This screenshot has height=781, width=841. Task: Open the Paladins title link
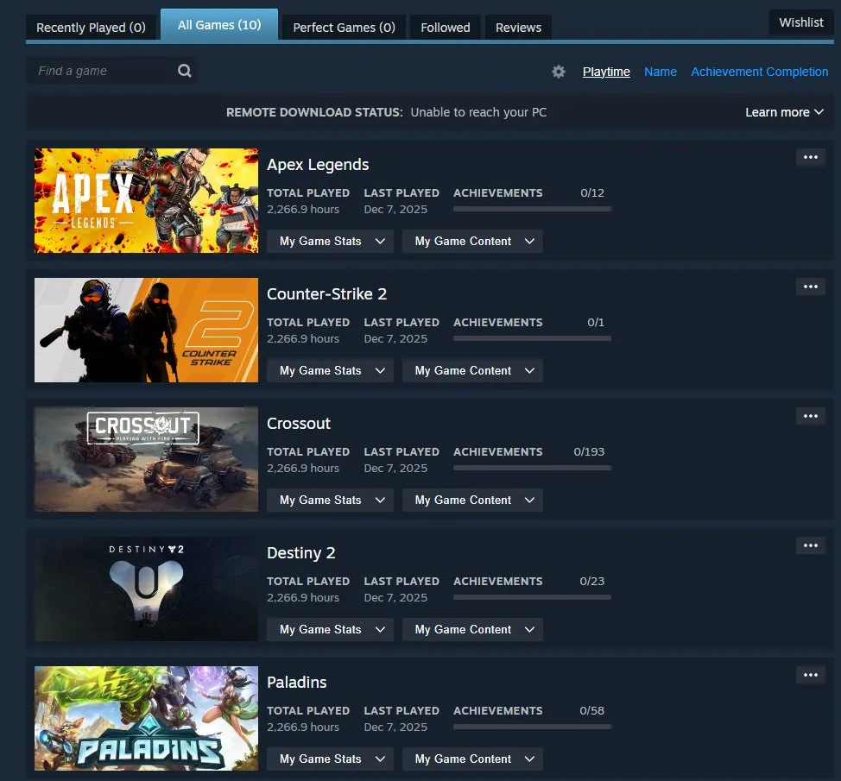click(x=297, y=683)
